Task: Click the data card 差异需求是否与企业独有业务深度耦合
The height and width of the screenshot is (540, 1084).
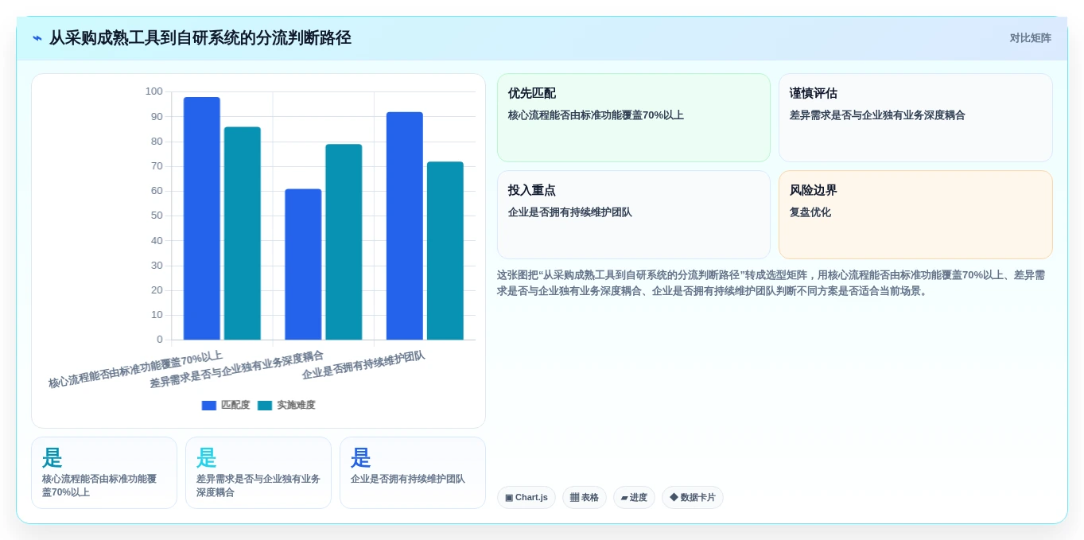Action: coord(258,473)
